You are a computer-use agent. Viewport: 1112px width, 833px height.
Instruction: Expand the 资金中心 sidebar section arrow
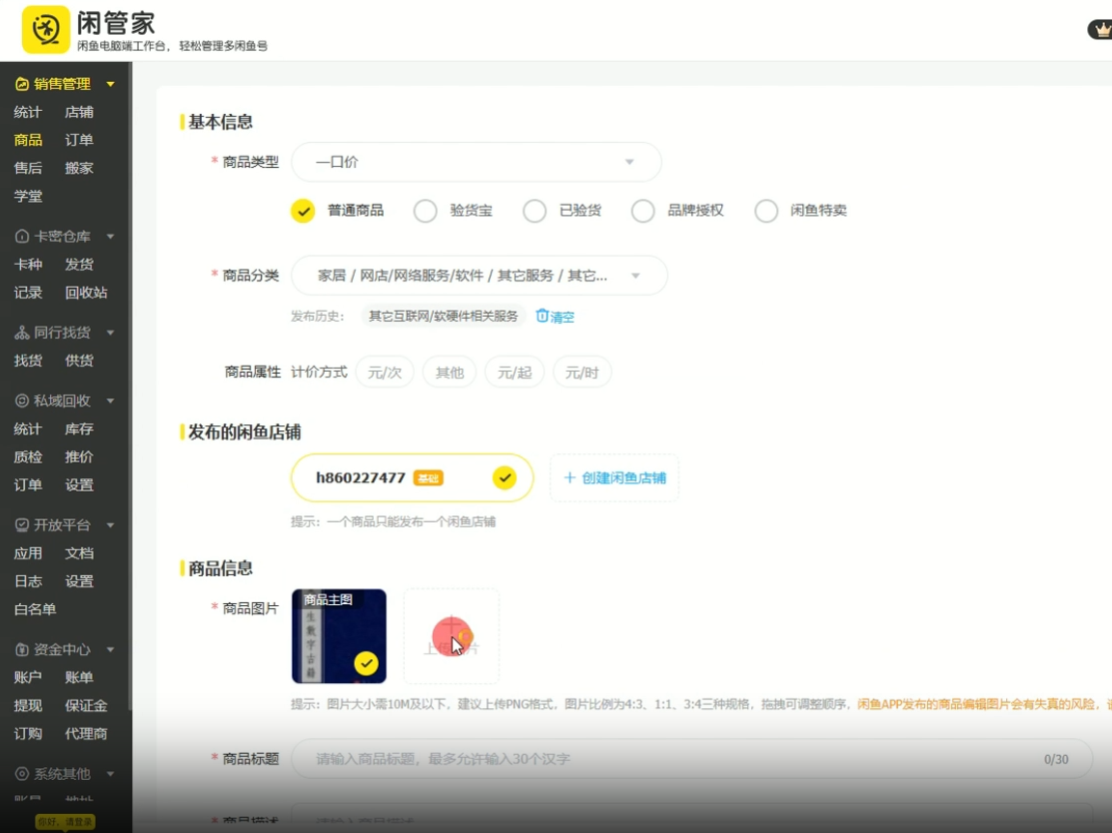111,649
